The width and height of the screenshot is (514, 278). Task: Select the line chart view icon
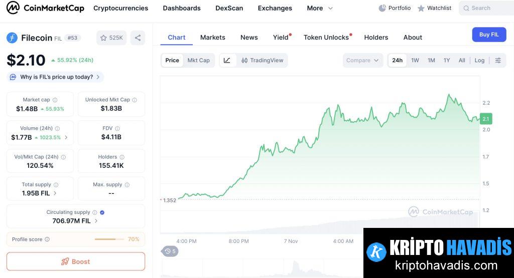tap(227, 60)
